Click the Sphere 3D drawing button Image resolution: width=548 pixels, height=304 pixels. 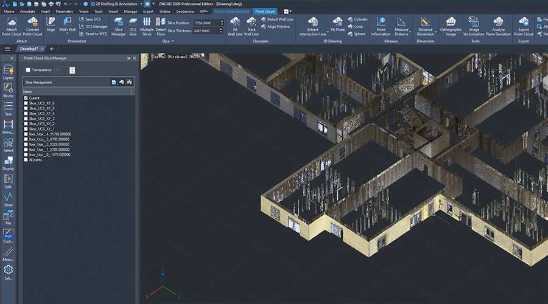(356, 34)
